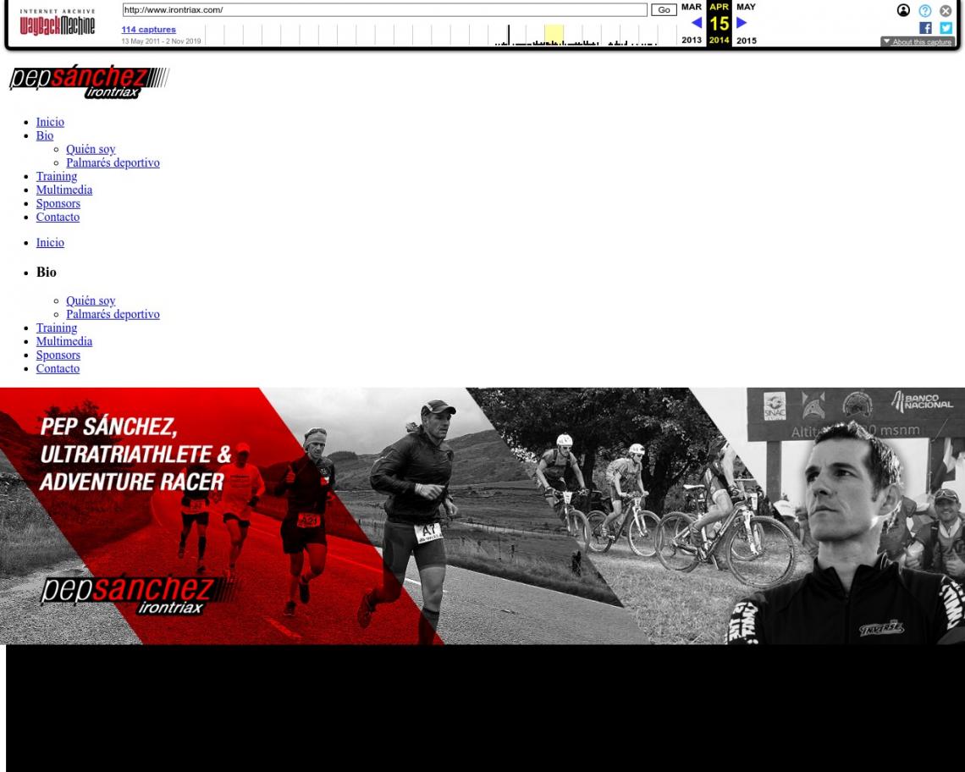Open Inicio in the second menu list
This screenshot has width=965, height=772.
(50, 243)
